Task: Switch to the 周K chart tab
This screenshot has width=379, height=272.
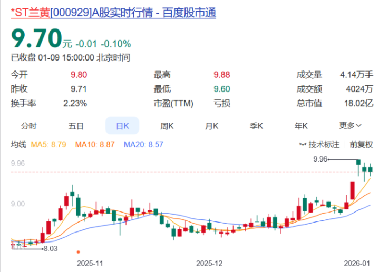Action: click(x=167, y=126)
